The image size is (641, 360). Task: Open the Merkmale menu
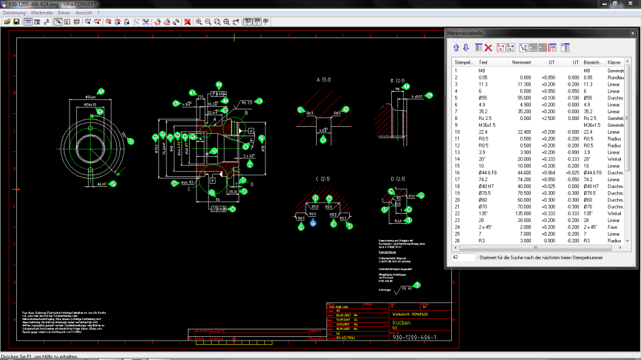42,12
